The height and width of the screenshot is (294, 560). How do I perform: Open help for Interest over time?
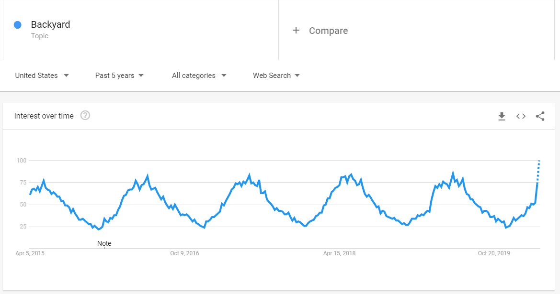click(85, 116)
